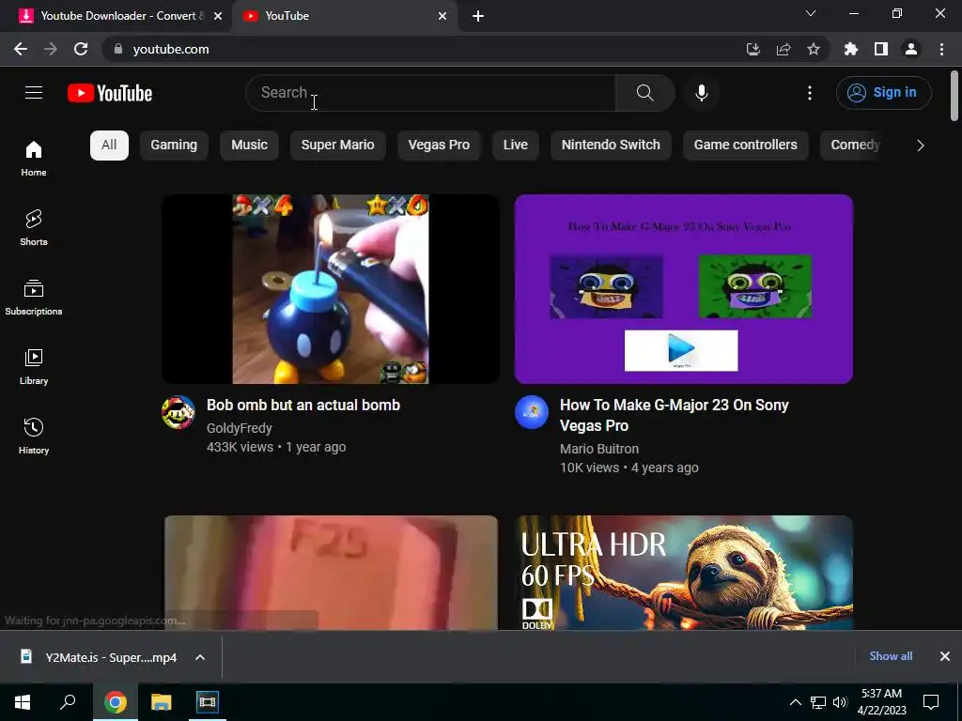Click the YouTube logo

110,93
